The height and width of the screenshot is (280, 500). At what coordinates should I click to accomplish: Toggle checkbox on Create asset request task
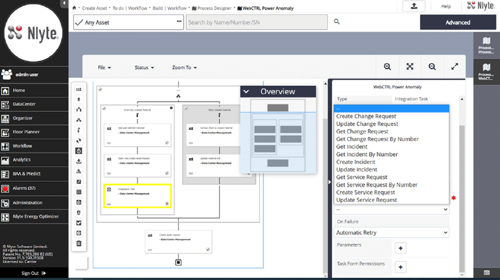point(208,250)
